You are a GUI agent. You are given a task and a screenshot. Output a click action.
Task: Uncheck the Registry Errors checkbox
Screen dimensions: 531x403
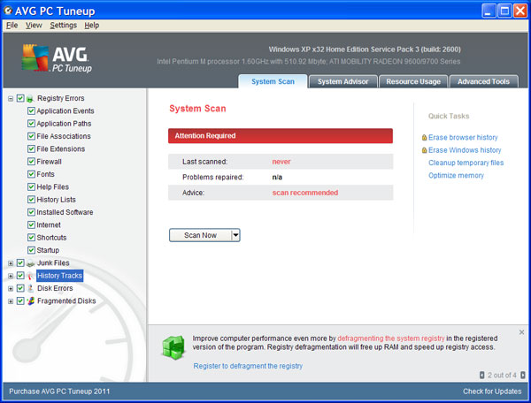(20, 98)
